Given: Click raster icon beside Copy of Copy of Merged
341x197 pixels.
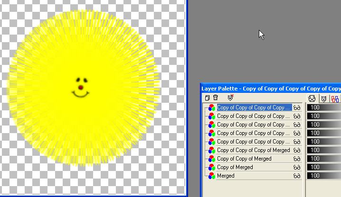Looking at the screenshot, I should click(212, 159).
